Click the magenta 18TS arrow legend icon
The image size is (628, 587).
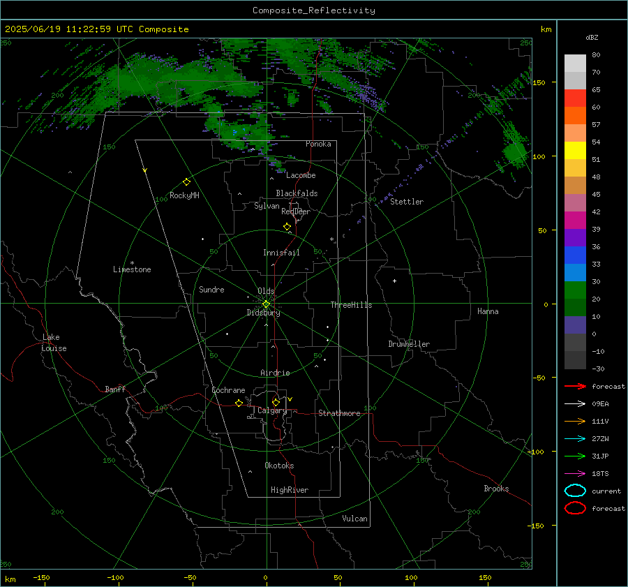(x=575, y=474)
